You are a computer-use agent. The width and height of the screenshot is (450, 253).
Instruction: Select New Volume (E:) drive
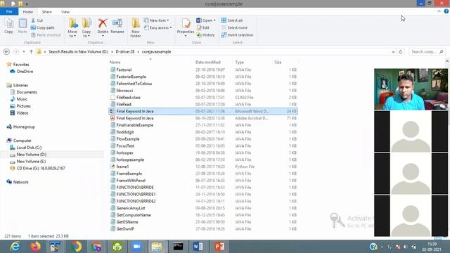tap(31, 161)
